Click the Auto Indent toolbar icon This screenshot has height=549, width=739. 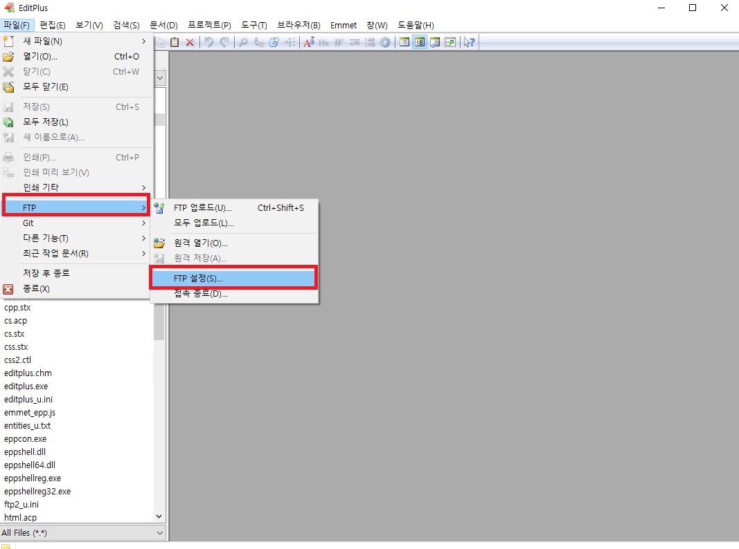(355, 42)
